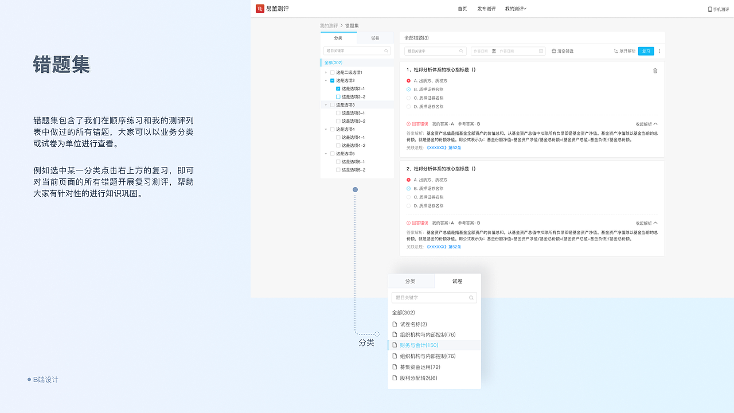Expand the 这是二级选项1 tree node

pyautogui.click(x=326, y=72)
